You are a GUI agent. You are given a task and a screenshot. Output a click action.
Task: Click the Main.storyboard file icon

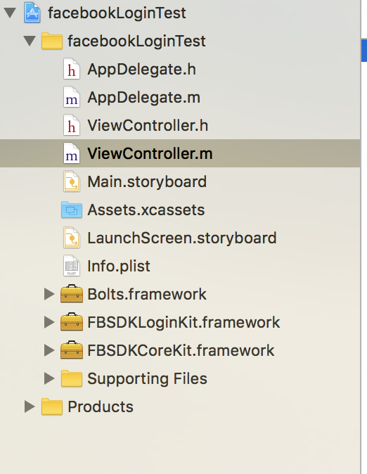pyautogui.click(x=72, y=181)
